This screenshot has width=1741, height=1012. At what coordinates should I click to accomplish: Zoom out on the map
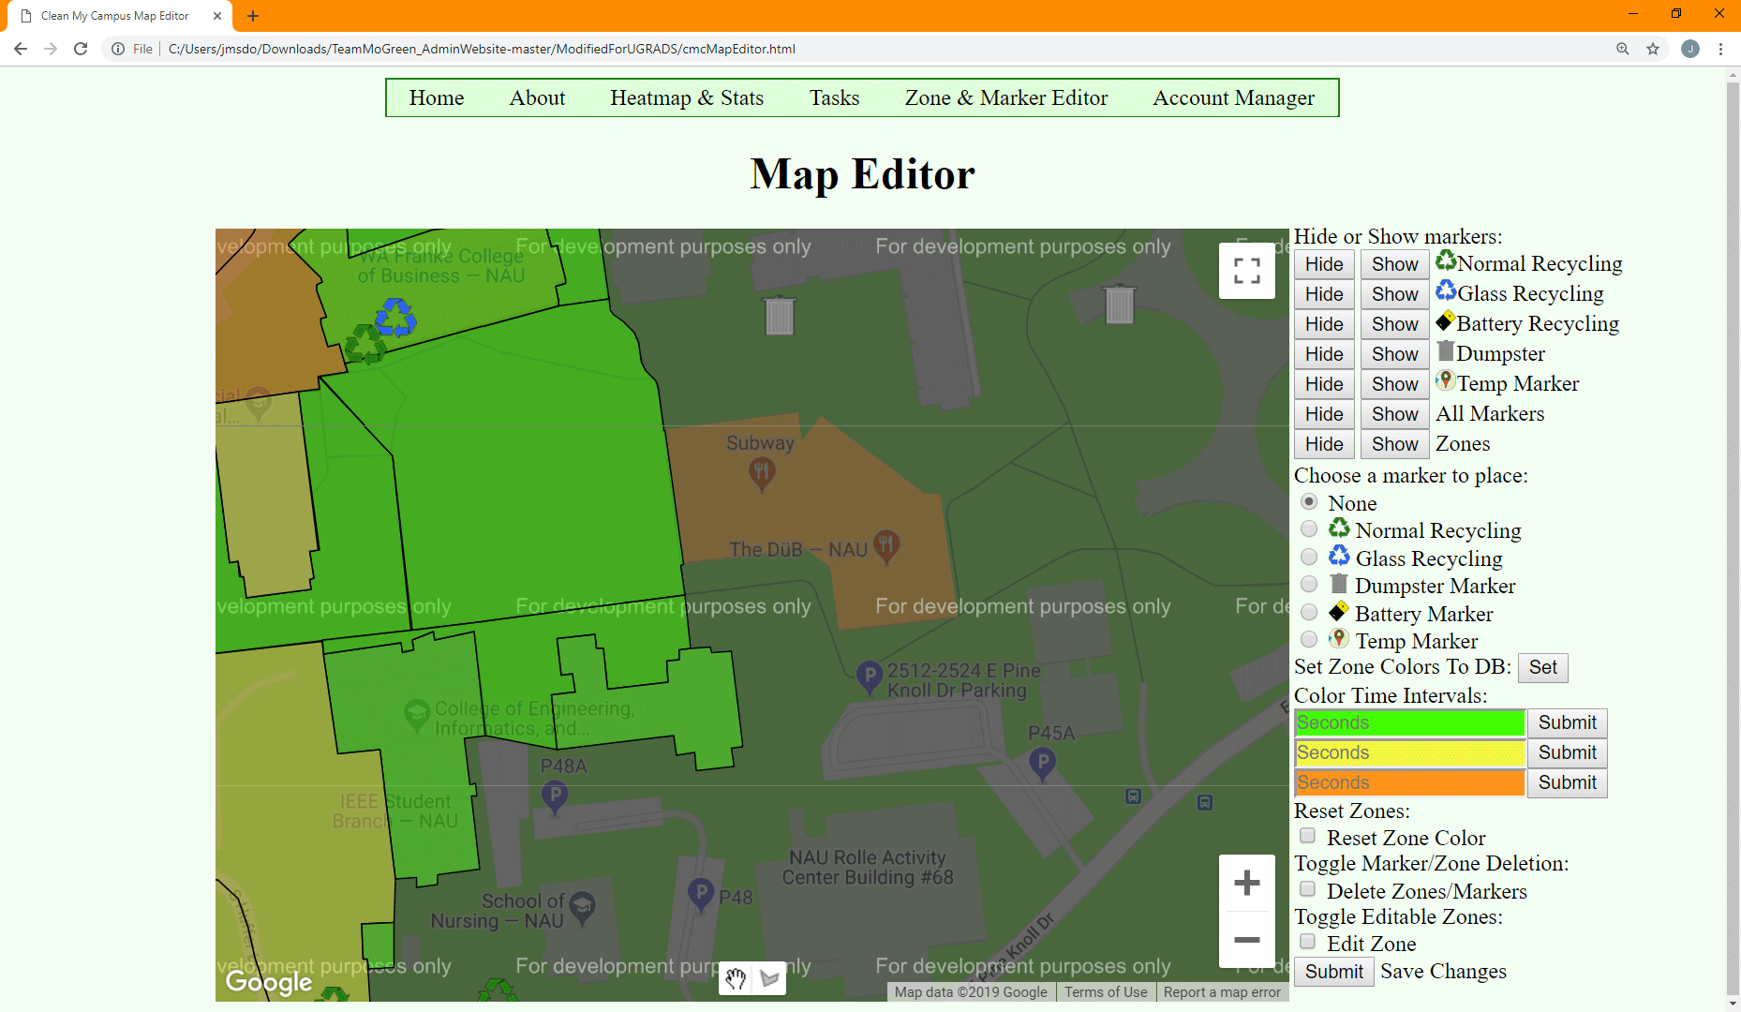(1246, 940)
